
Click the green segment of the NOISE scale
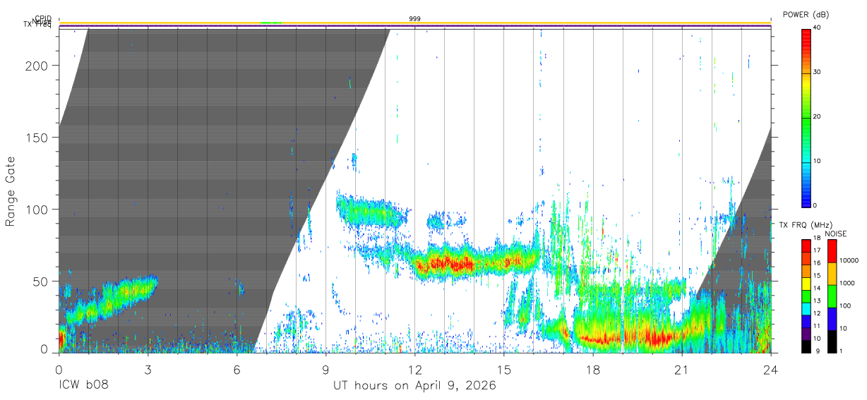pyautogui.click(x=831, y=296)
